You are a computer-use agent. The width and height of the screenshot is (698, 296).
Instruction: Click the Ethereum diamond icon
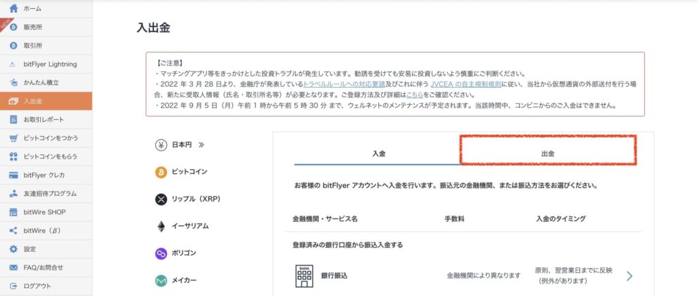[x=161, y=226]
